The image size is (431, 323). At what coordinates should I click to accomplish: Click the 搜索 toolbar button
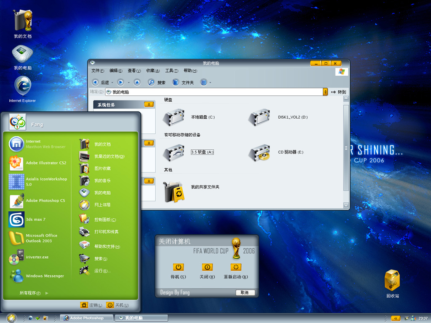click(x=157, y=82)
